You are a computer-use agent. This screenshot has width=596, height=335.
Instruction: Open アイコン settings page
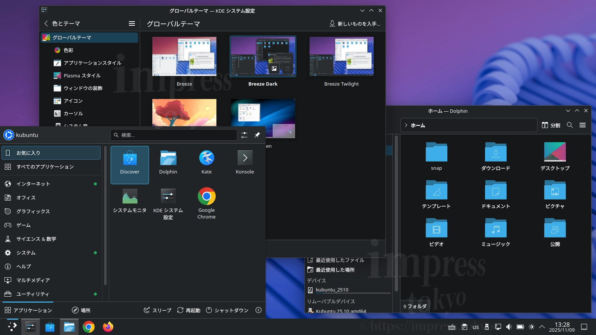pyautogui.click(x=89, y=101)
